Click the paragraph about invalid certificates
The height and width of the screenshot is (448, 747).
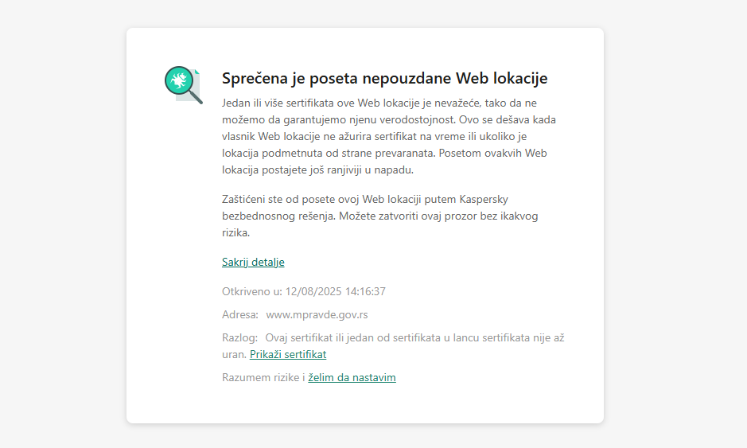point(388,136)
